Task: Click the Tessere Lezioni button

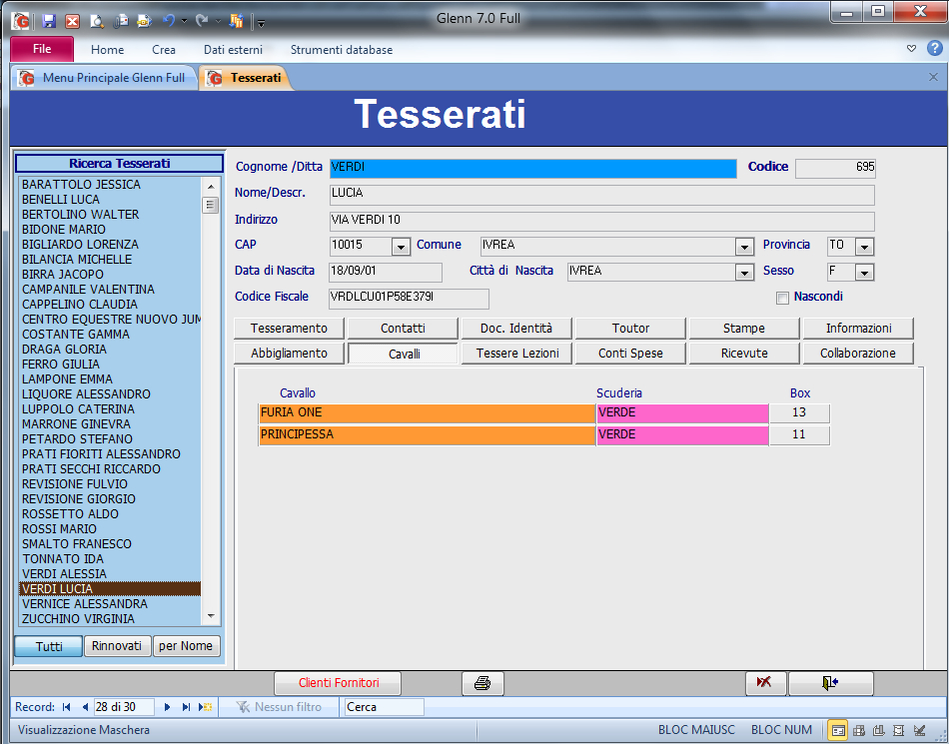Action: (x=516, y=354)
